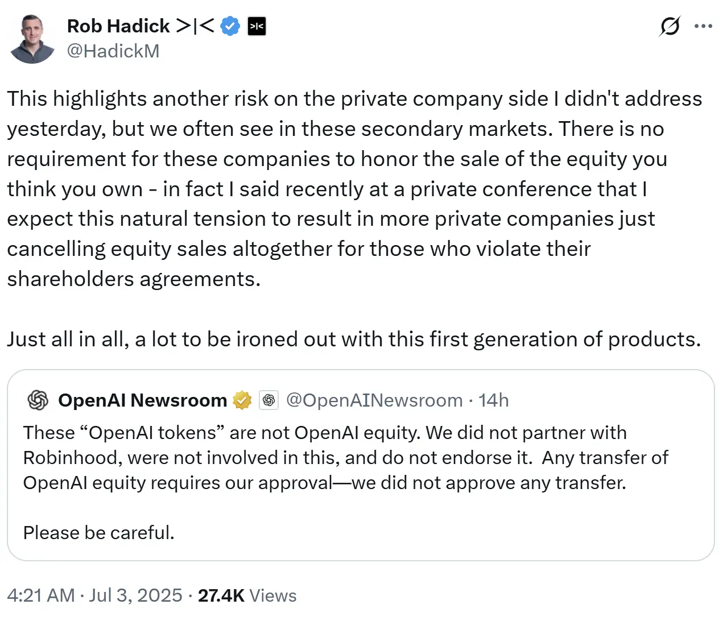Click Rob Hadick's display name

coord(117,26)
